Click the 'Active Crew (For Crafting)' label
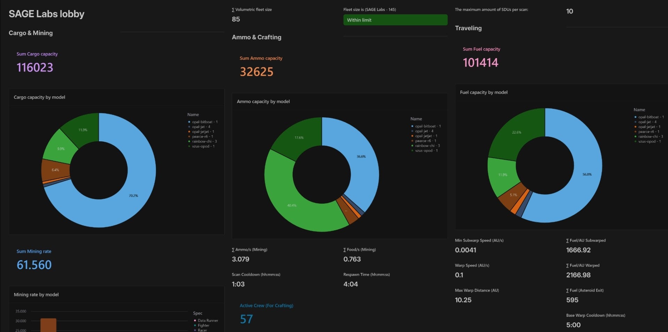Viewport: 668px width, 332px height. pyautogui.click(x=266, y=306)
